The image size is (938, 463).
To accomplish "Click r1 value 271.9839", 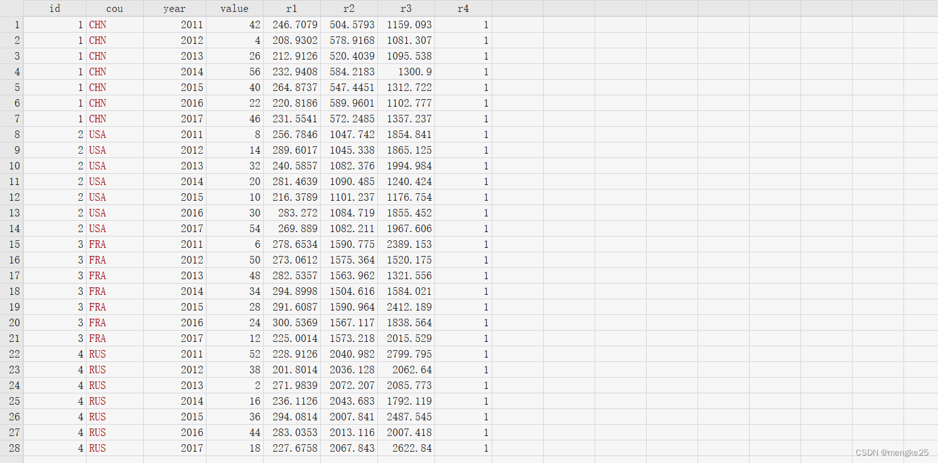I will click(x=292, y=385).
